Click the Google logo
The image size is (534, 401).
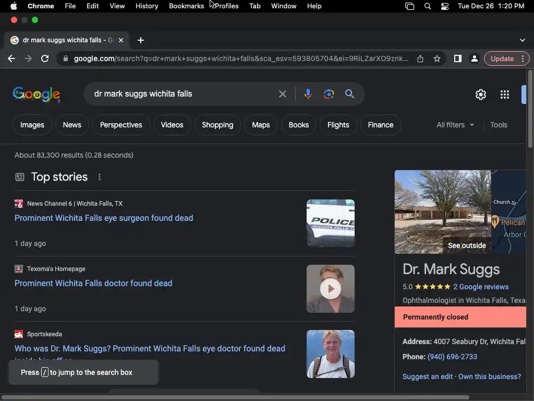point(37,95)
